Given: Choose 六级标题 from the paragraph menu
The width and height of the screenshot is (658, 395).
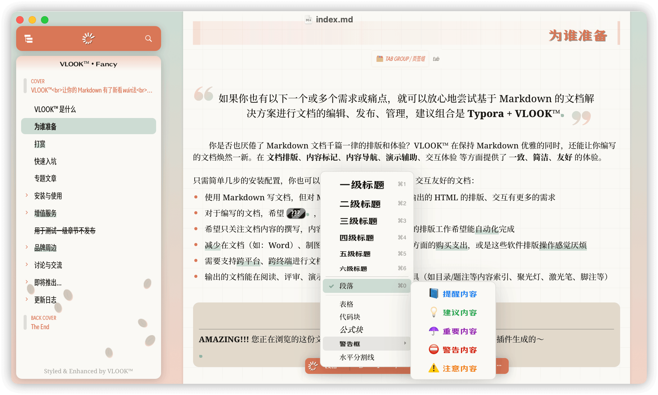Looking at the screenshot, I should (x=367, y=268).
